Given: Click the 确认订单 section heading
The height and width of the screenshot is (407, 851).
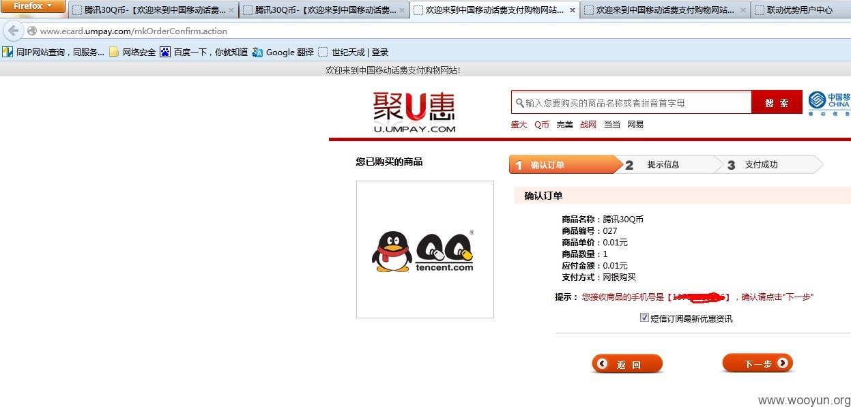Looking at the screenshot, I should click(x=543, y=196).
